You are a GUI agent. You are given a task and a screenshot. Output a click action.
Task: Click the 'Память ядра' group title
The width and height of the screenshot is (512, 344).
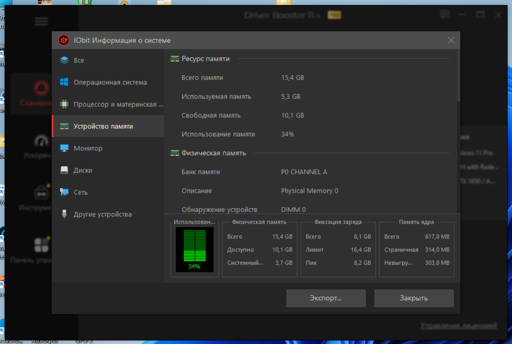coord(416,222)
